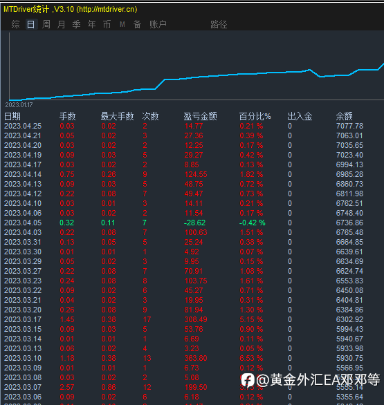Select the 2023.03.31 date cell
The image size is (384, 405).
tap(23, 242)
